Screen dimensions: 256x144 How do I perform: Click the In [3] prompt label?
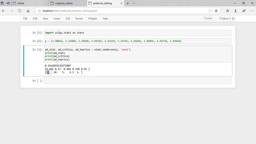[37, 50]
